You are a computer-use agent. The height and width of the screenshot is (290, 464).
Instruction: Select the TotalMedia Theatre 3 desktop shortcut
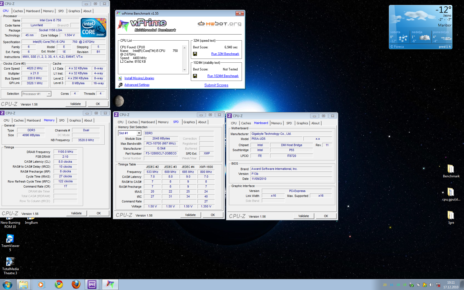(x=10, y=266)
